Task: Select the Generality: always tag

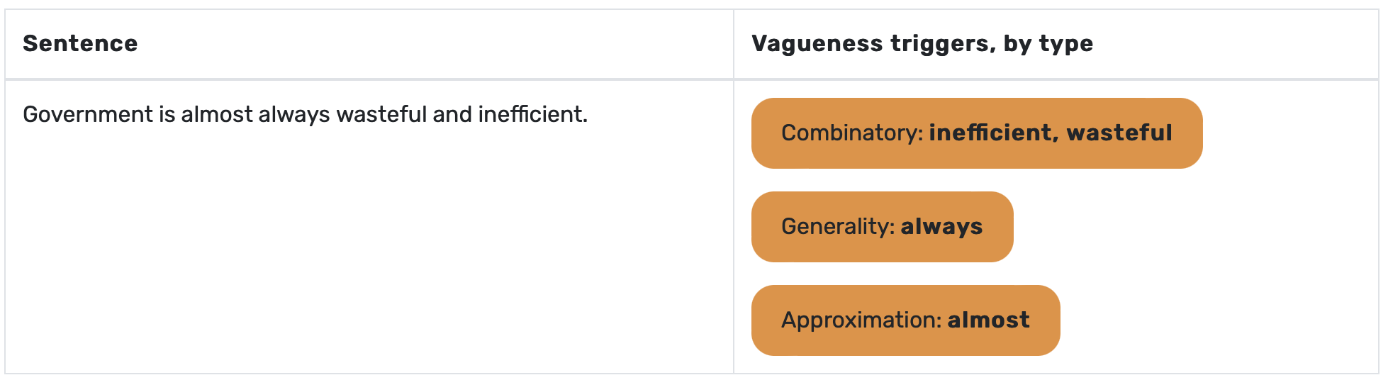Action: point(883,227)
